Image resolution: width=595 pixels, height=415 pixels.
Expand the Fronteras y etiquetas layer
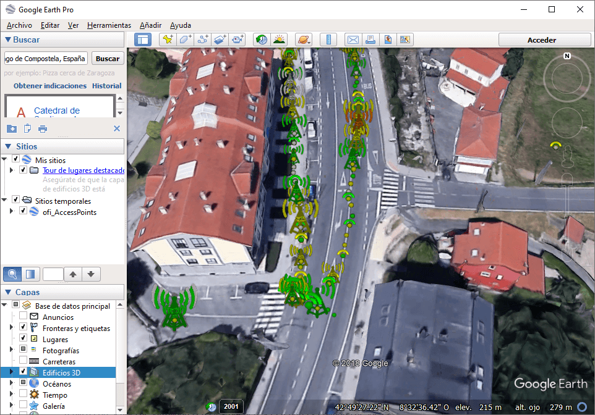click(11, 327)
